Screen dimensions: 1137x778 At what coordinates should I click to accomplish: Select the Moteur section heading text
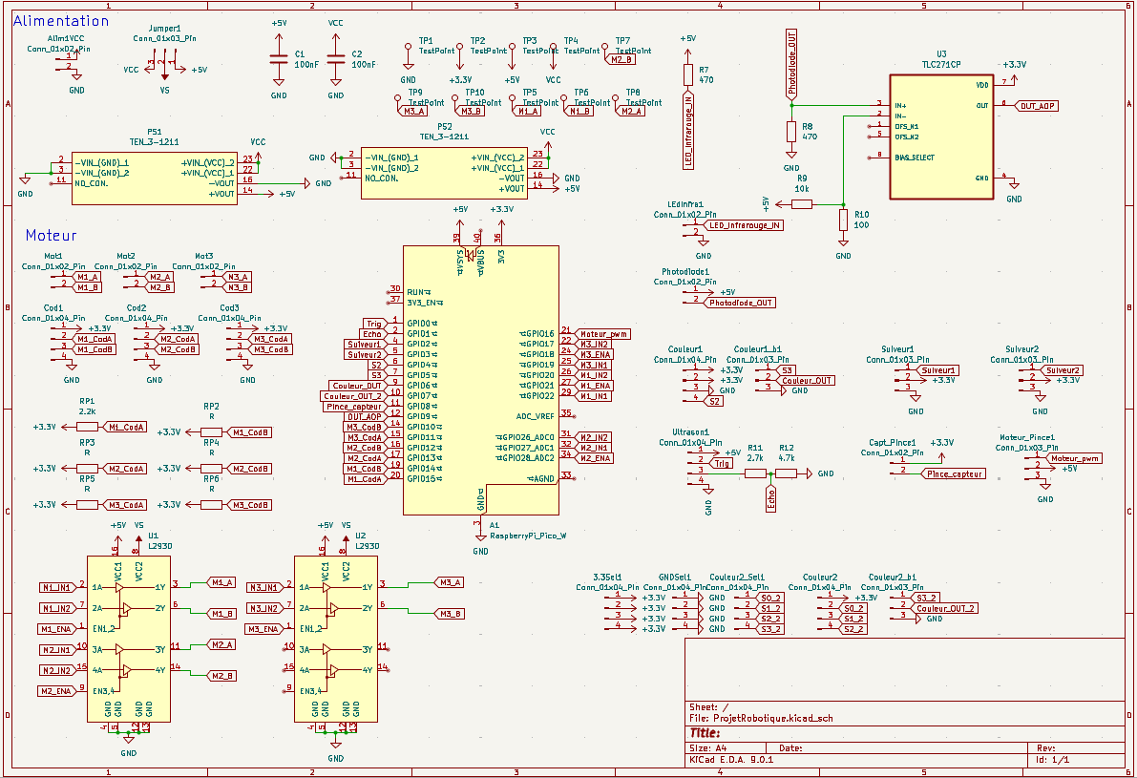[x=51, y=235]
